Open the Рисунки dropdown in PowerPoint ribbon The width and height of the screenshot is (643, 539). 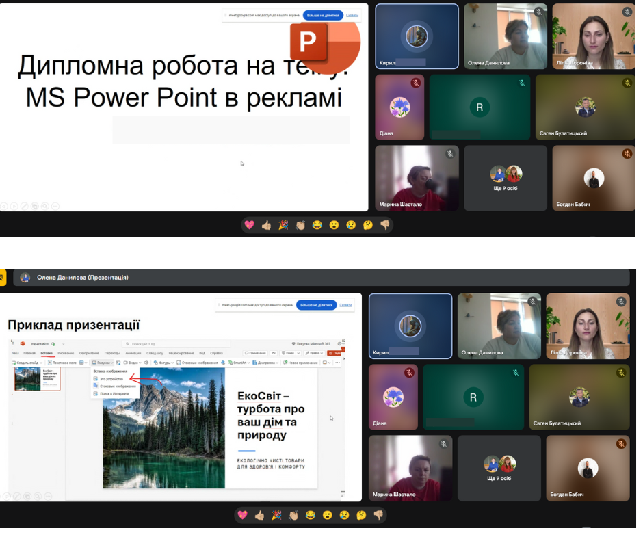coord(103,363)
